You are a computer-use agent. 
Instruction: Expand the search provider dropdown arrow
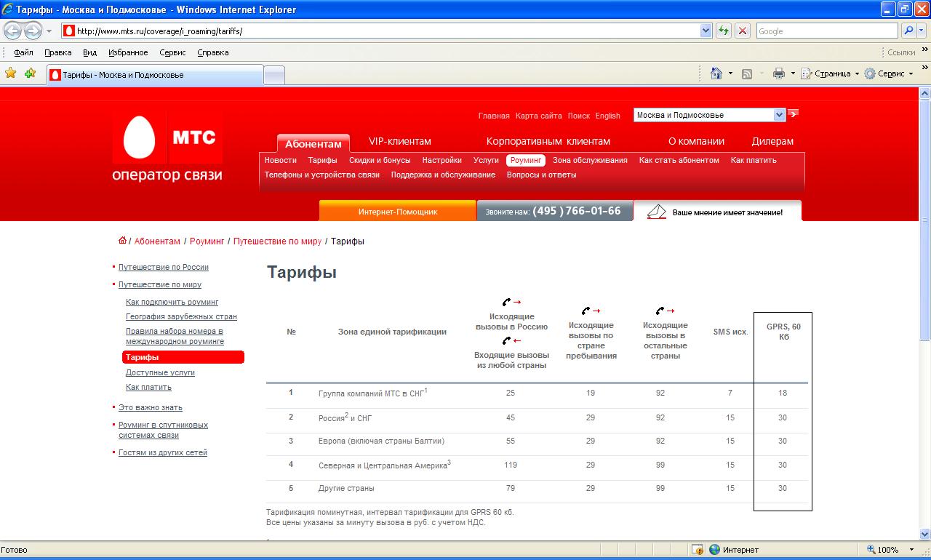[x=922, y=31]
